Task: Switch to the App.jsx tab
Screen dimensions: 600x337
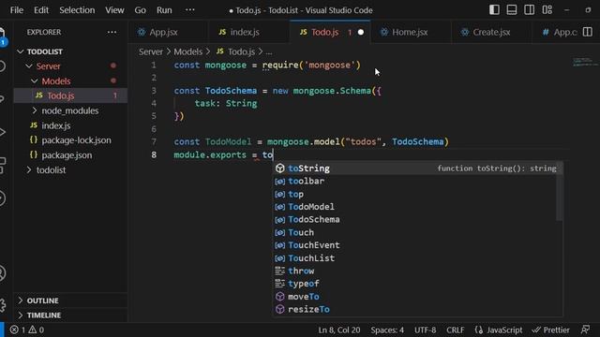Action: [x=169, y=32]
